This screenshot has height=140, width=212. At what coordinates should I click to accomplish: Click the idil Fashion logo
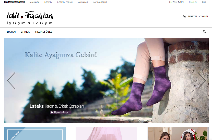pyautogui.click(x=30, y=18)
